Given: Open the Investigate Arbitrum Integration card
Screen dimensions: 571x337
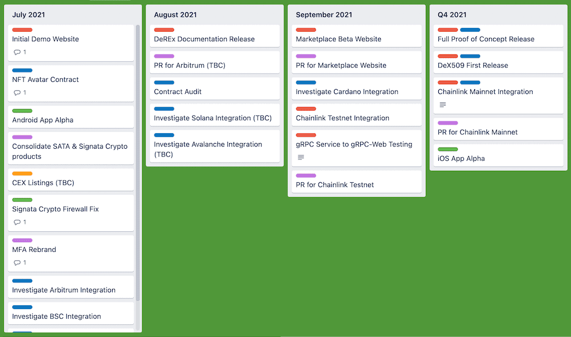Looking at the screenshot, I should [71, 287].
